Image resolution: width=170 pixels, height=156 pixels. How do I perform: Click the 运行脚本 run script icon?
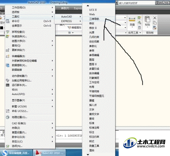tap(7, 85)
